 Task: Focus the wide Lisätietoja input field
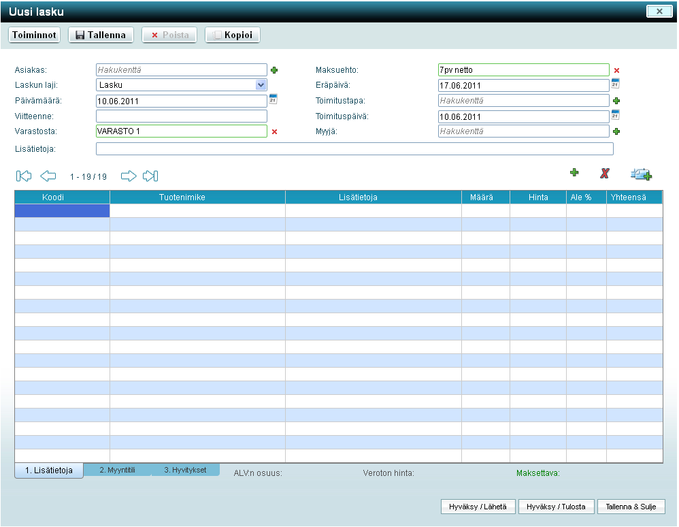coord(354,148)
